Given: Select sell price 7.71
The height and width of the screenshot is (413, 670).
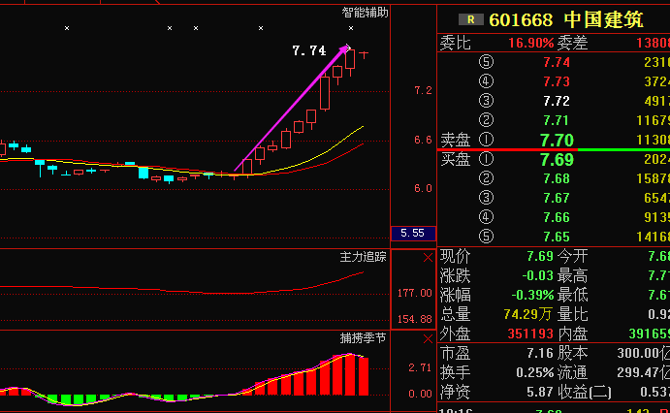Looking at the screenshot, I should [x=557, y=120].
